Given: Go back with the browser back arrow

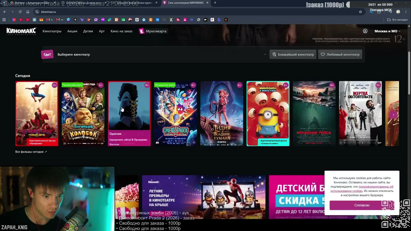Looking at the screenshot, I should (x=4, y=12).
